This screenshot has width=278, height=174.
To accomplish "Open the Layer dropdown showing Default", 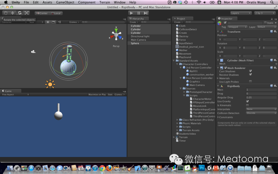I will [x=267, y=27].
